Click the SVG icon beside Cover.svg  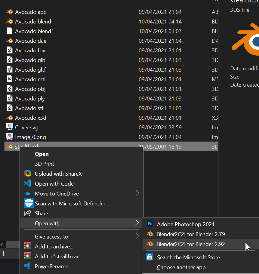coord(10,127)
